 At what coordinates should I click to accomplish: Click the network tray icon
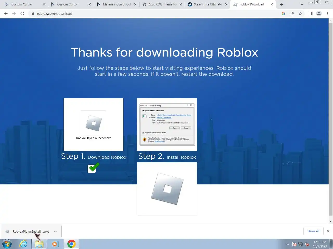[x=300, y=244]
